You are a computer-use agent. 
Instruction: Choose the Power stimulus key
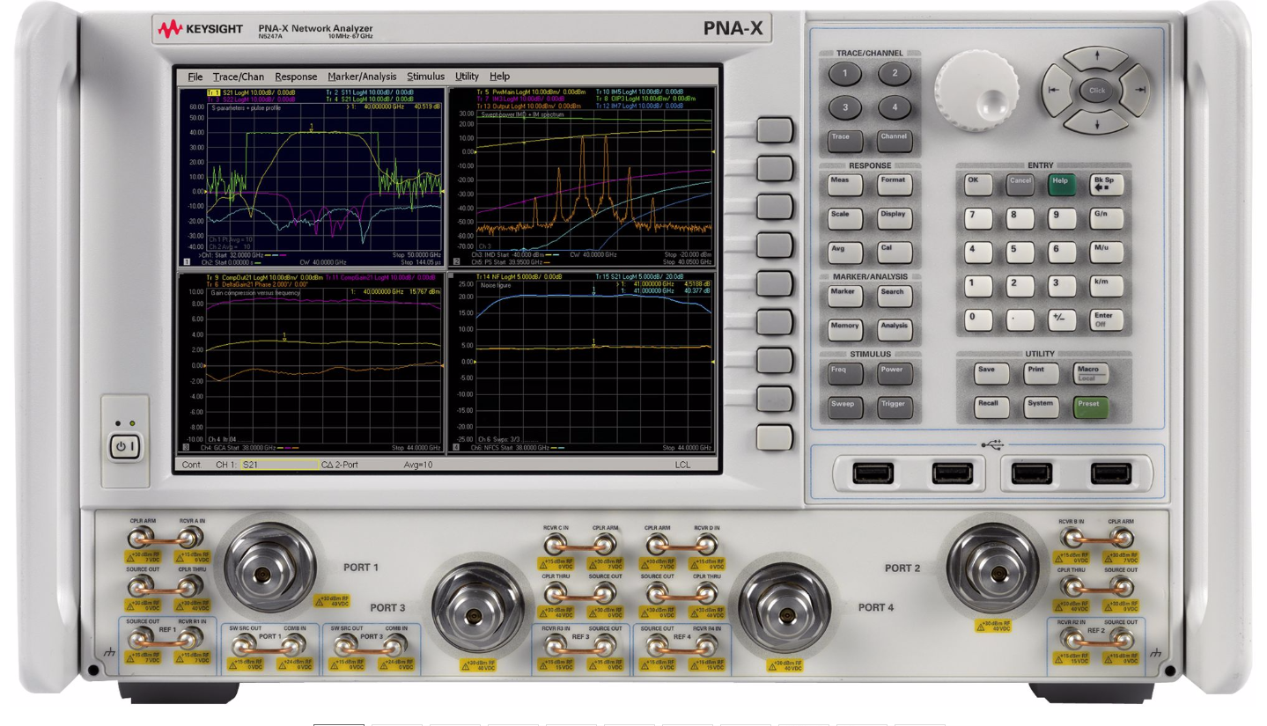tap(894, 374)
